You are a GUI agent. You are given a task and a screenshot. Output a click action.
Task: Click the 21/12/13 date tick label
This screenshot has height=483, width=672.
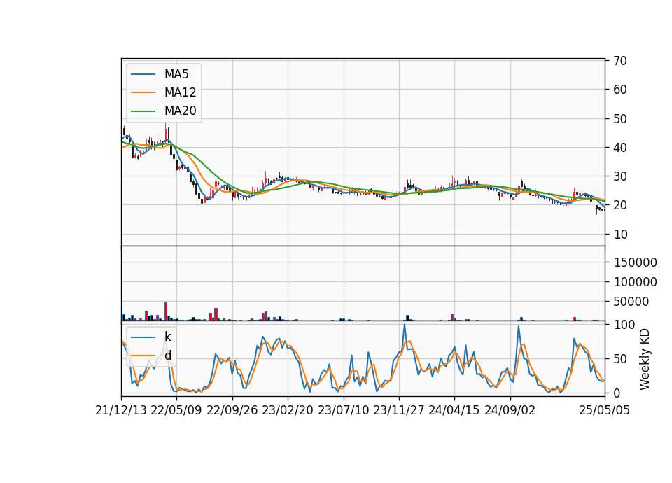[x=121, y=410]
